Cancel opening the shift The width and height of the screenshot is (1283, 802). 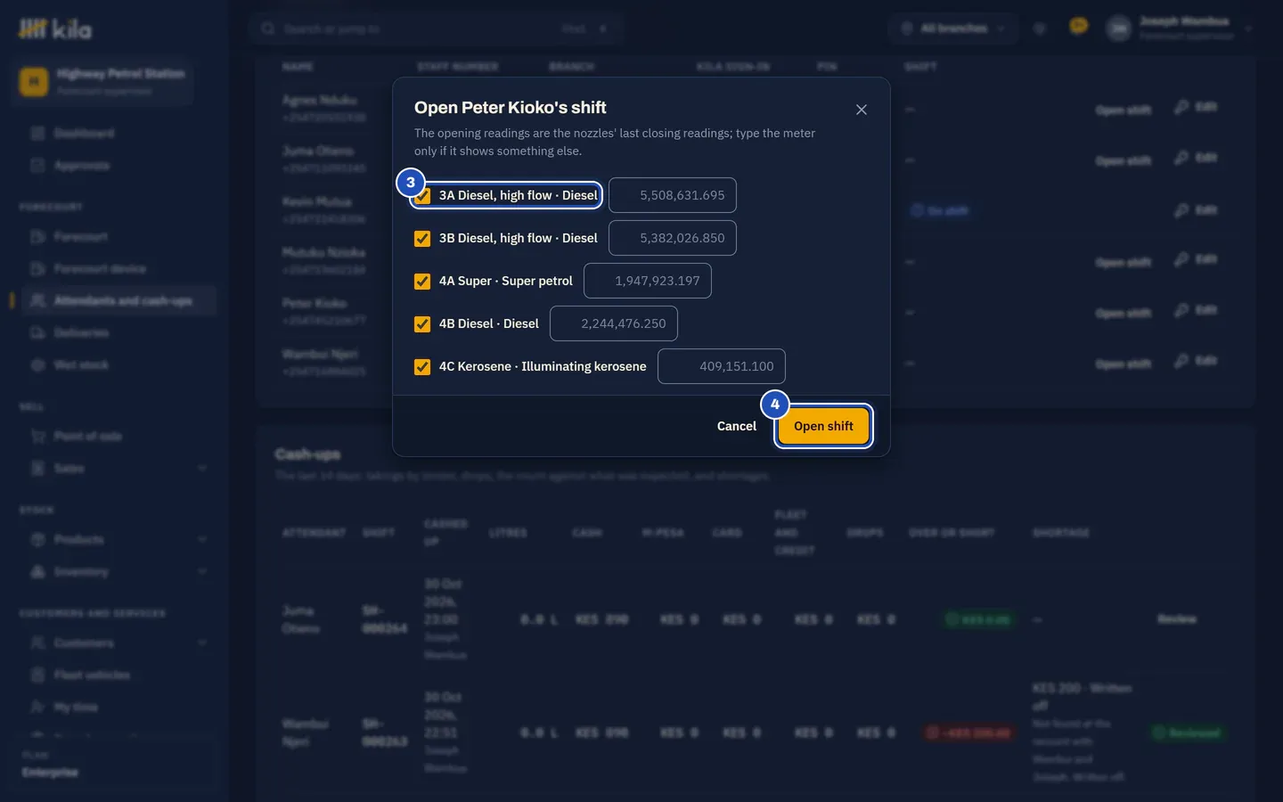click(737, 426)
